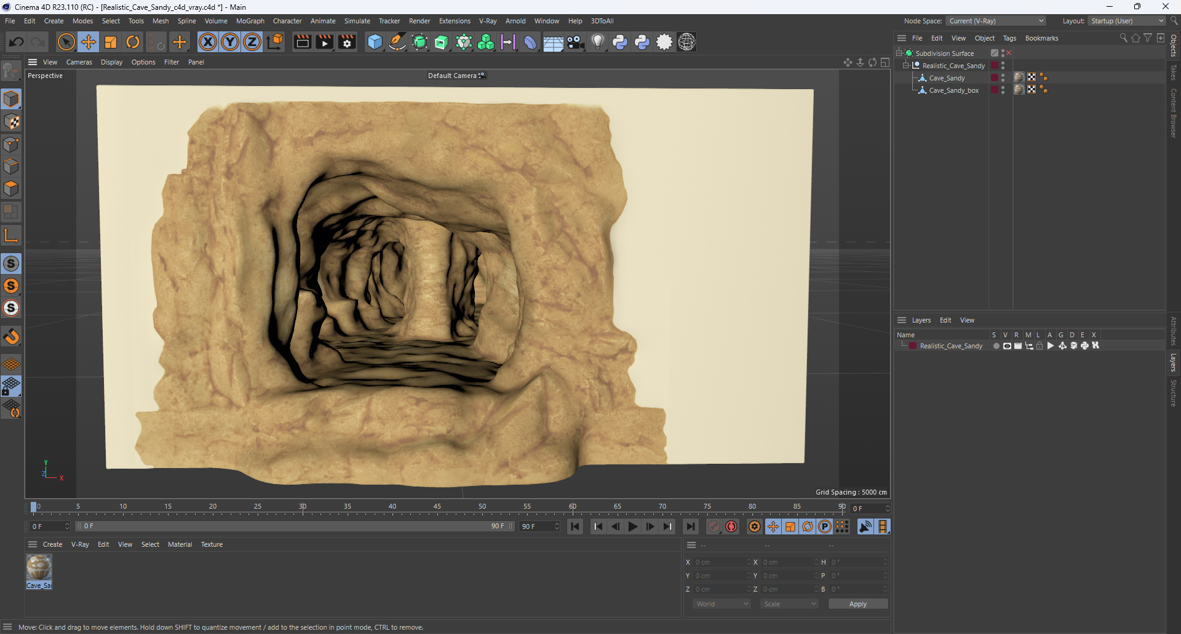Open the Scale mode dropdown
The width and height of the screenshot is (1181, 634).
pos(789,604)
